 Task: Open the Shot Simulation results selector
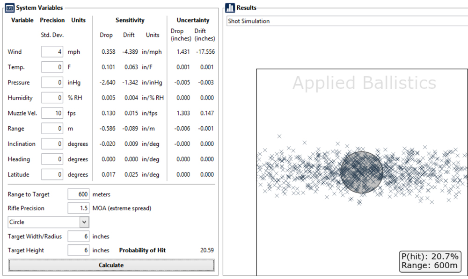tap(347, 21)
